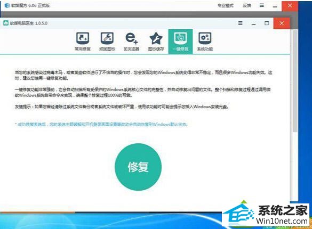This screenshot has width=312, height=229.
Task: Close the 软媒电脑医生 window
Action: coord(282,23)
